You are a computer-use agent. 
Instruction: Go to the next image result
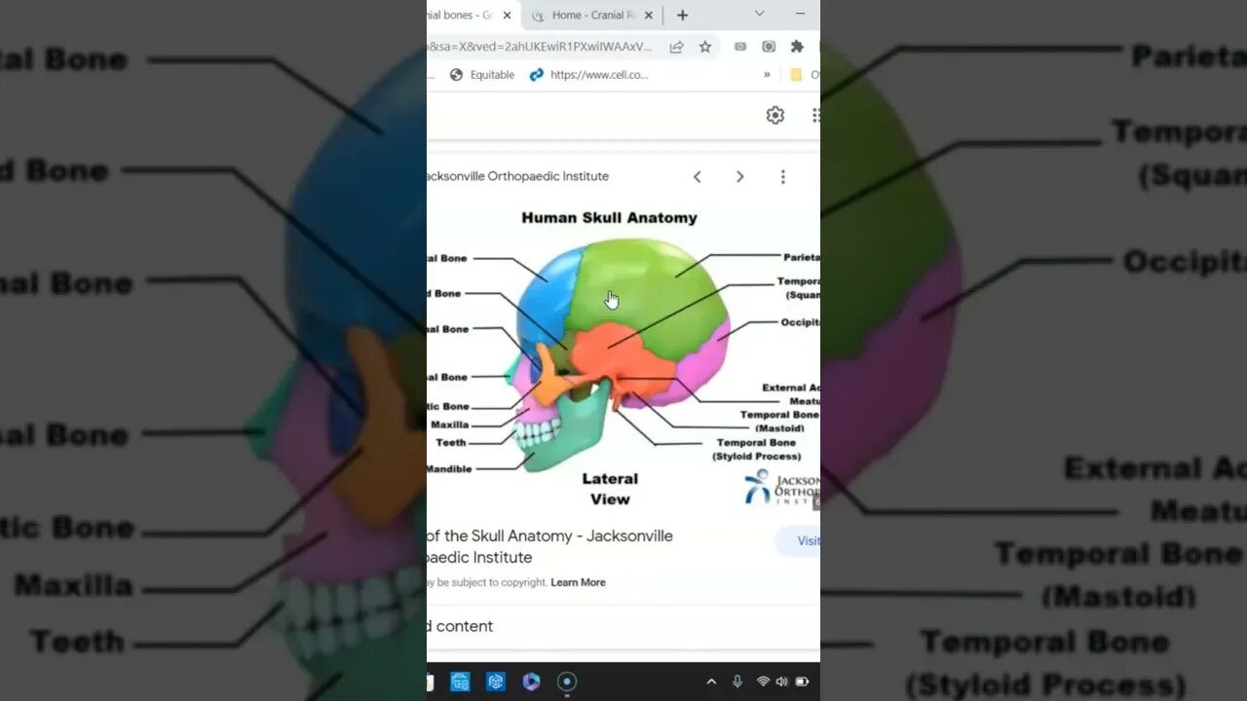coord(739,176)
